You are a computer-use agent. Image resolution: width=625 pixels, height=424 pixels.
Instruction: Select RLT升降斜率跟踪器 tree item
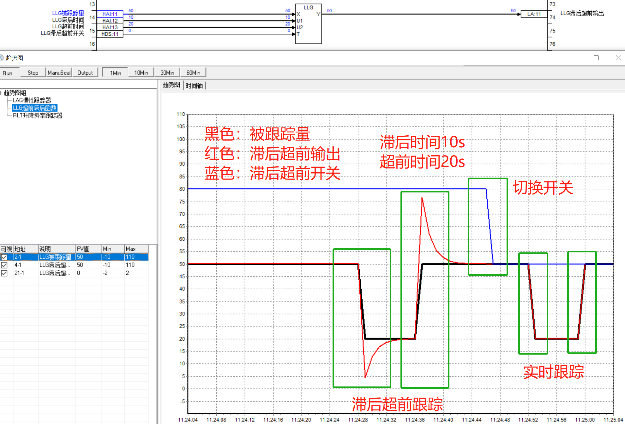pyautogui.click(x=37, y=115)
